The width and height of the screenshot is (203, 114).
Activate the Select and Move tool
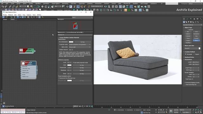click(42, 6)
